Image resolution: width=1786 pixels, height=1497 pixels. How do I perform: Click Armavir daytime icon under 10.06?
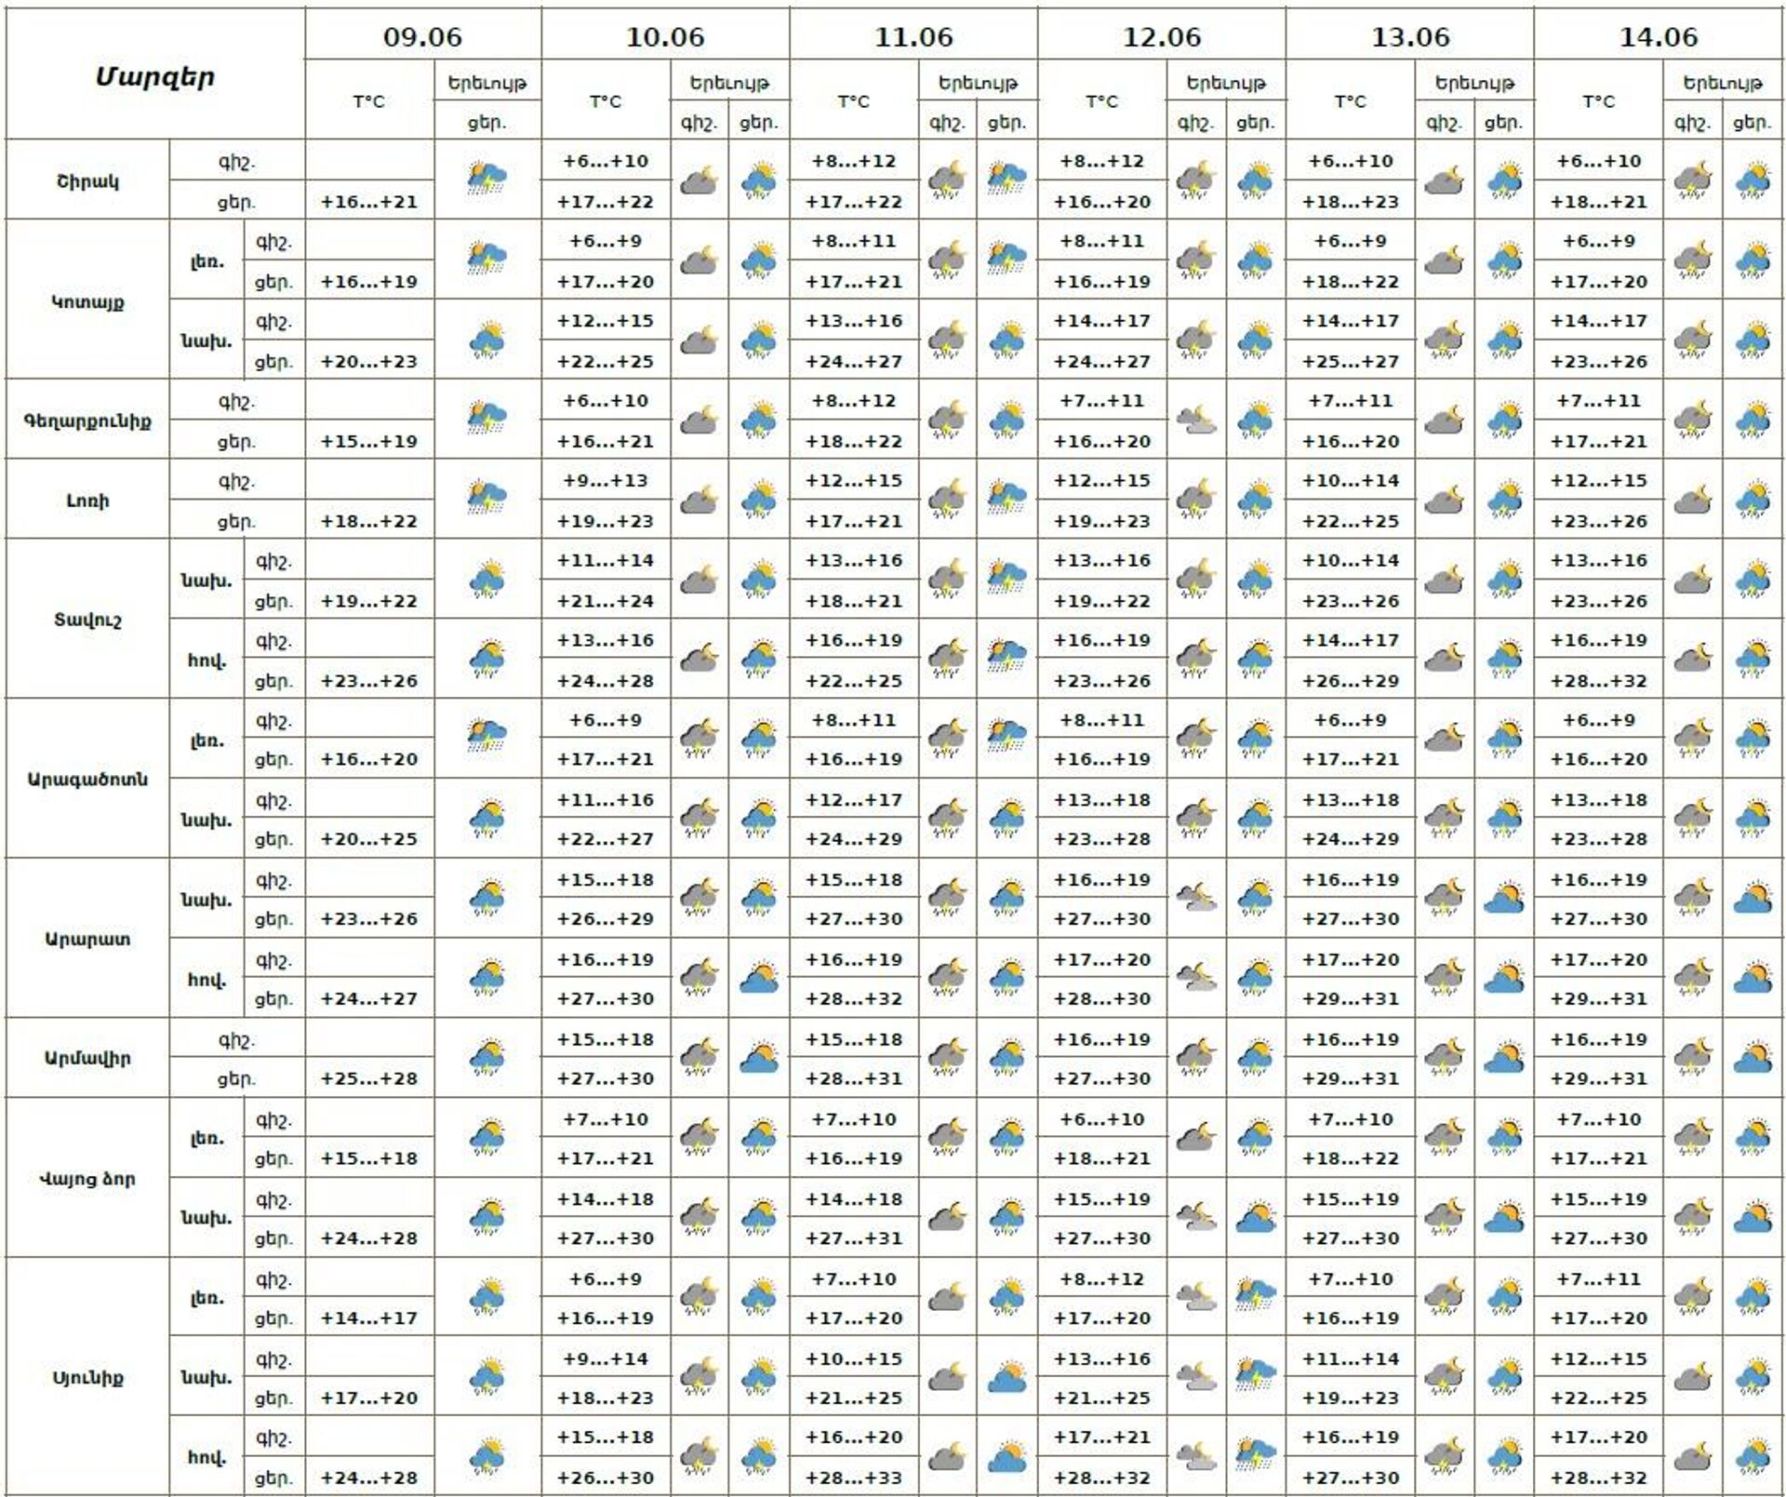pos(759,1057)
